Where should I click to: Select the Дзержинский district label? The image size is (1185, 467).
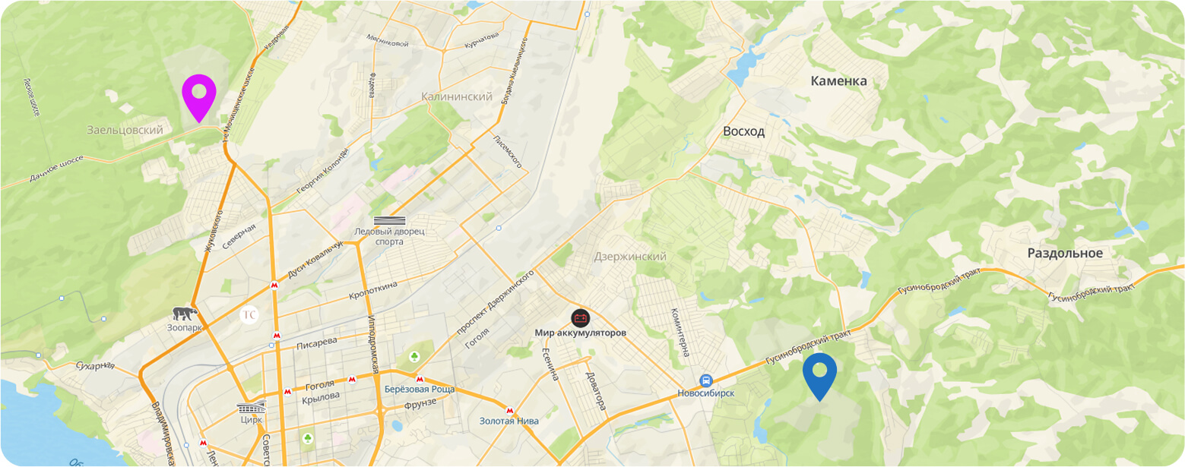[630, 257]
